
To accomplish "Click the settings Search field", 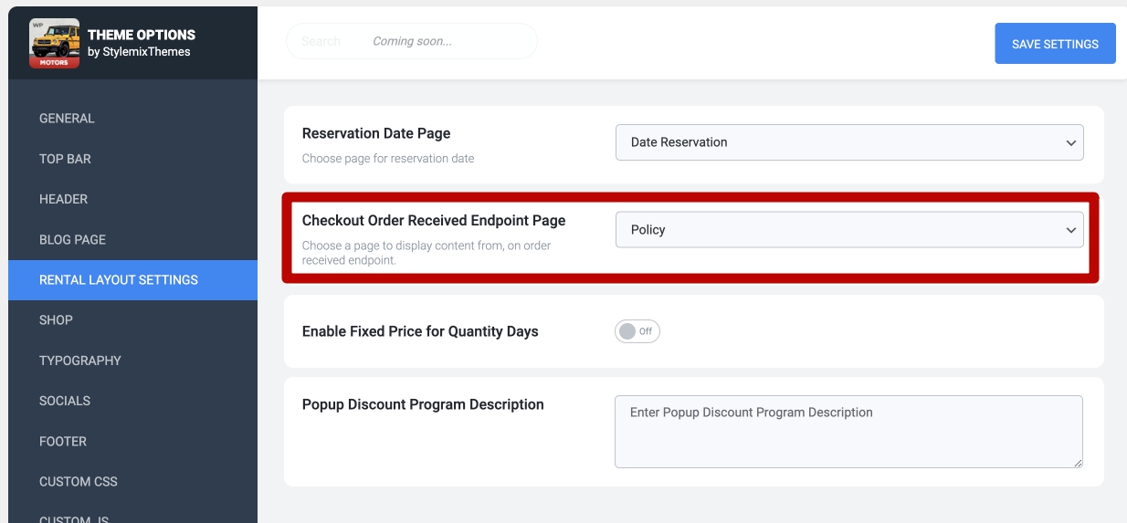I will coord(411,41).
